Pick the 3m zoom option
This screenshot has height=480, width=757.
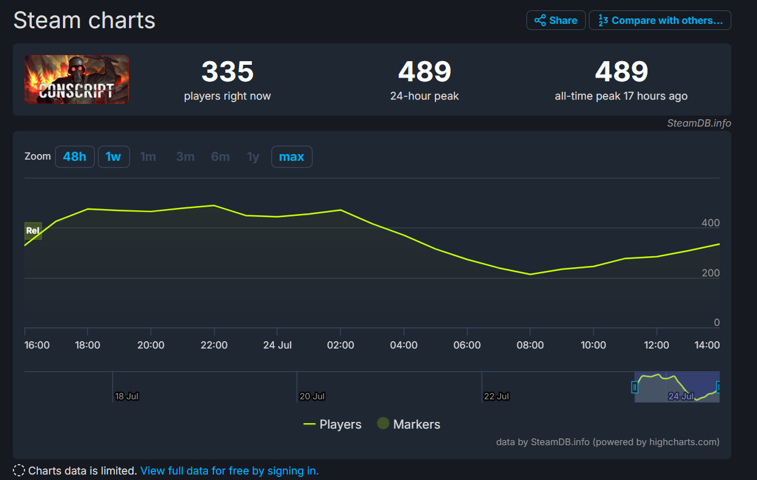[185, 157]
